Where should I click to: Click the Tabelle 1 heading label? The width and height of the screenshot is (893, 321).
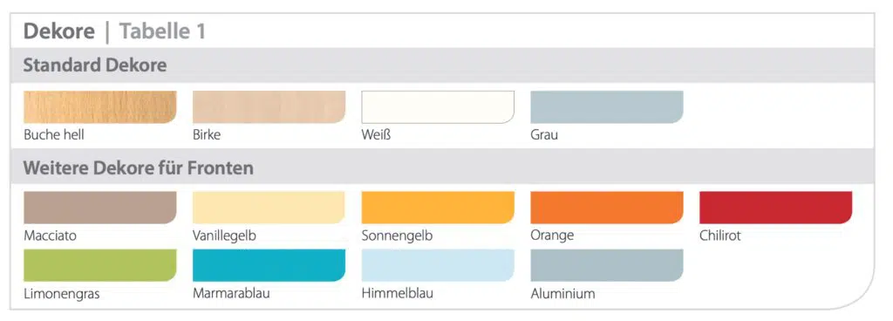(x=162, y=31)
